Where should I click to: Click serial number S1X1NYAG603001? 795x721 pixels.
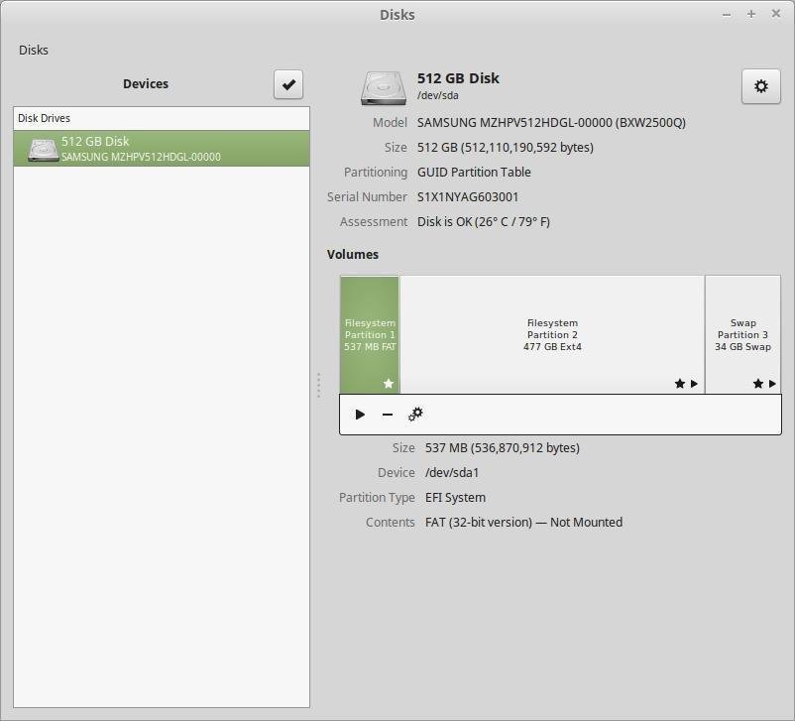pyautogui.click(x=468, y=197)
